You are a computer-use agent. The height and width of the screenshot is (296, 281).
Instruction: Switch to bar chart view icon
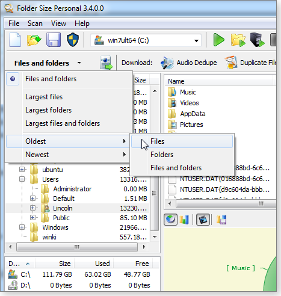click(184, 220)
